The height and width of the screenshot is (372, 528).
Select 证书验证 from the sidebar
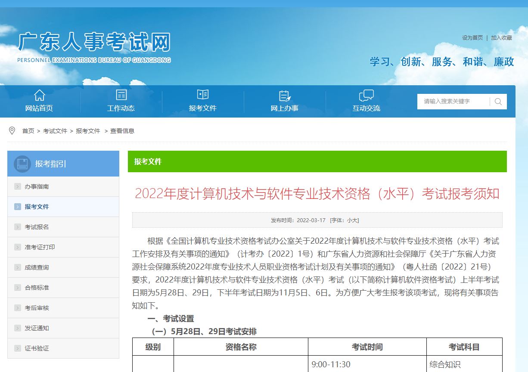(37, 348)
